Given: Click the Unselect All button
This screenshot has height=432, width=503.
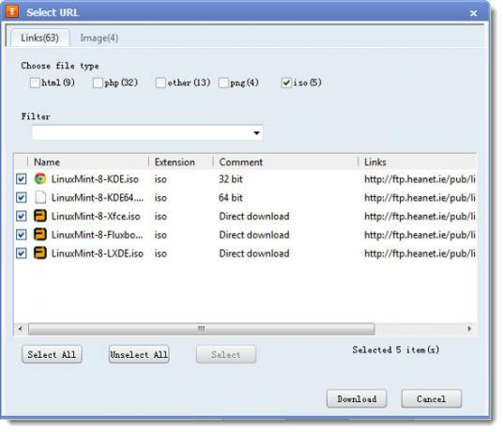Looking at the screenshot, I should (139, 354).
